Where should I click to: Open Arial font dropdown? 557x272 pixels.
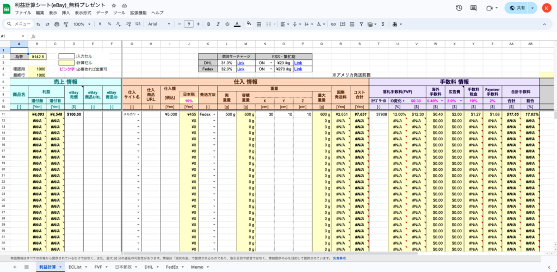(159, 24)
